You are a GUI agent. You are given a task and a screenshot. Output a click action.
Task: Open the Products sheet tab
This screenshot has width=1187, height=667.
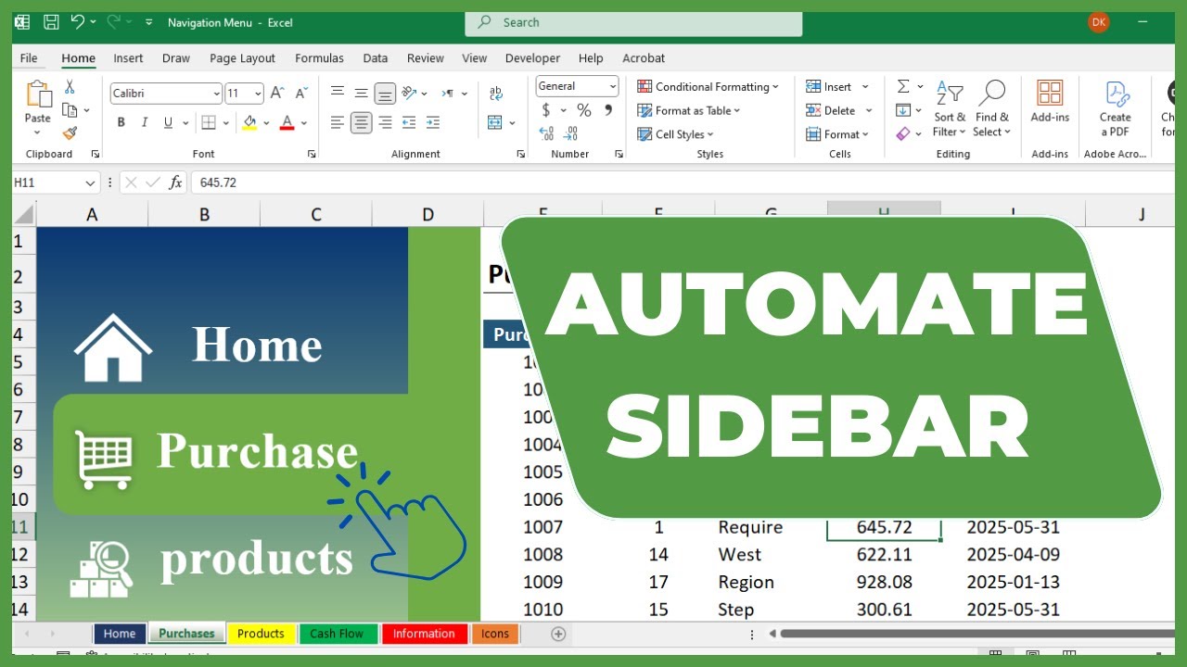tap(261, 634)
